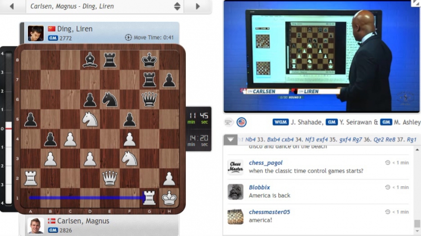Click chess_pagol's message timestamp icon
Viewport: 421px width, 236px height.
tap(387, 163)
